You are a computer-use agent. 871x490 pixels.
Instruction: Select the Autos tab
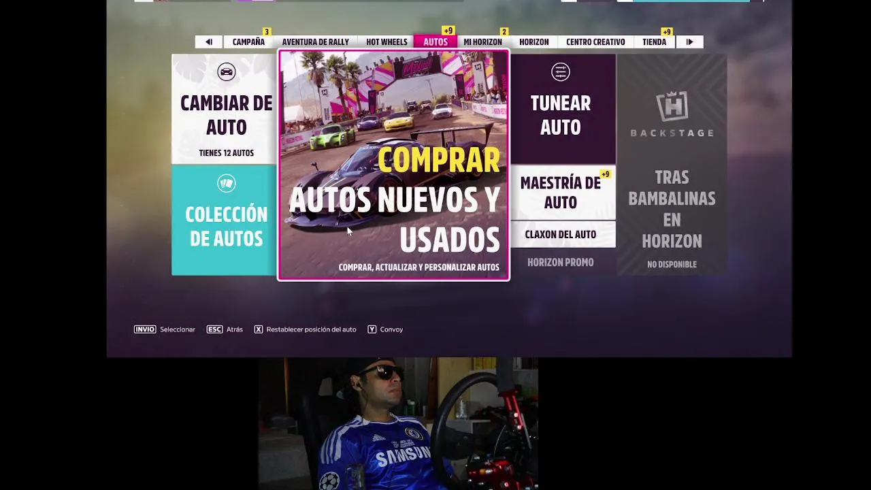(x=435, y=42)
